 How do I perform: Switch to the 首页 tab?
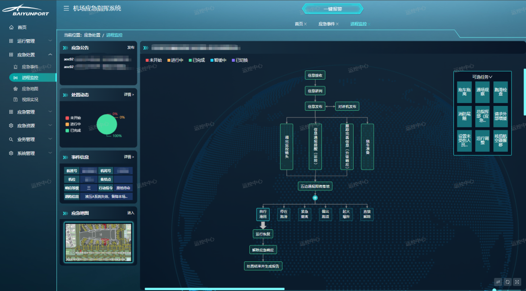pos(299,24)
